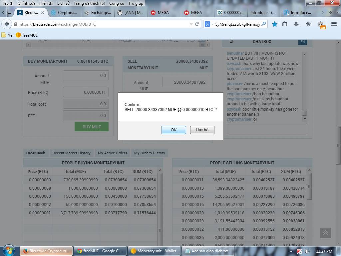Screen dimensions: 341x256
Task: Select the My Orders History tab
Action: (x=150, y=153)
